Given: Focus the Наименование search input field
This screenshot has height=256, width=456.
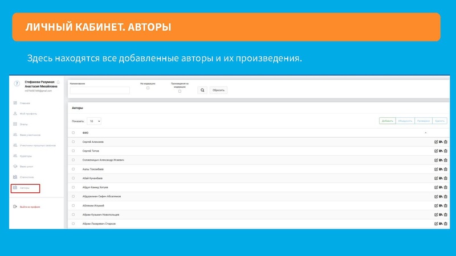Looking at the screenshot, I should 100,90.
